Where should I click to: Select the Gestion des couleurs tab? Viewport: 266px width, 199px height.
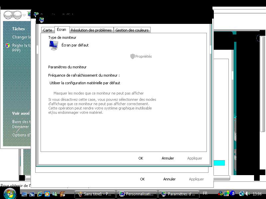(132, 30)
